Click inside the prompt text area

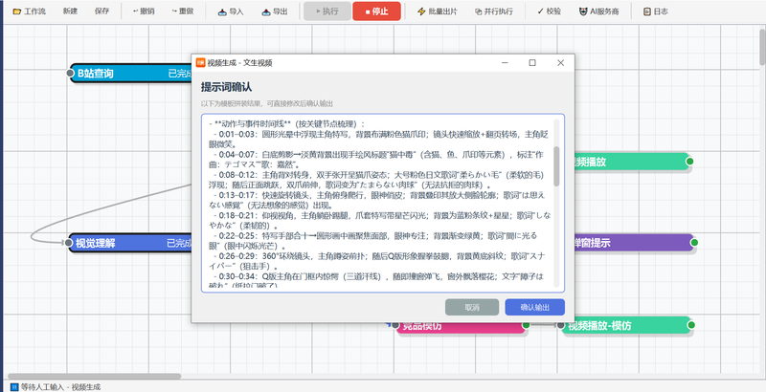pyautogui.click(x=382, y=204)
